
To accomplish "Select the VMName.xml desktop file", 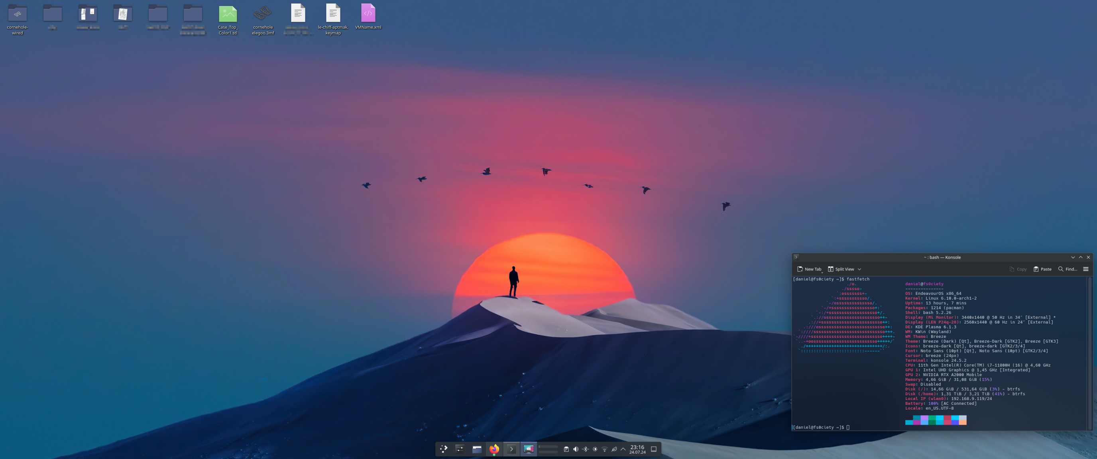I will pos(368,17).
